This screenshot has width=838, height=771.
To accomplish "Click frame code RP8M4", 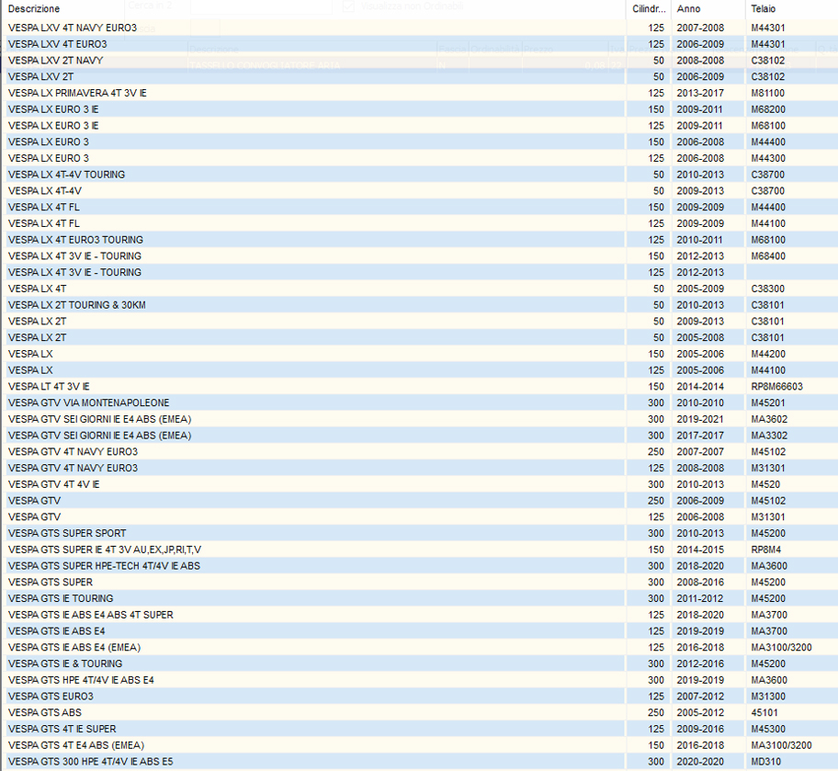I will [765, 550].
